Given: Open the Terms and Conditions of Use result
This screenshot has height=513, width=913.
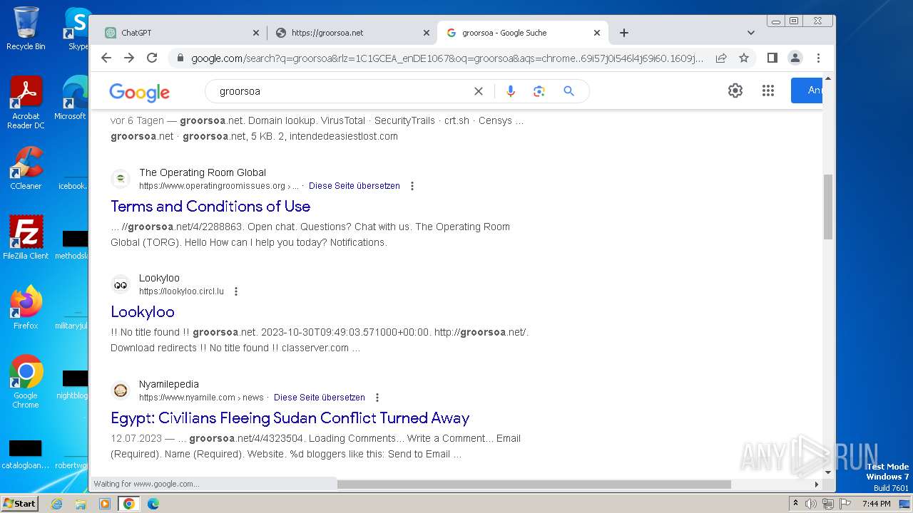Looking at the screenshot, I should [x=210, y=206].
